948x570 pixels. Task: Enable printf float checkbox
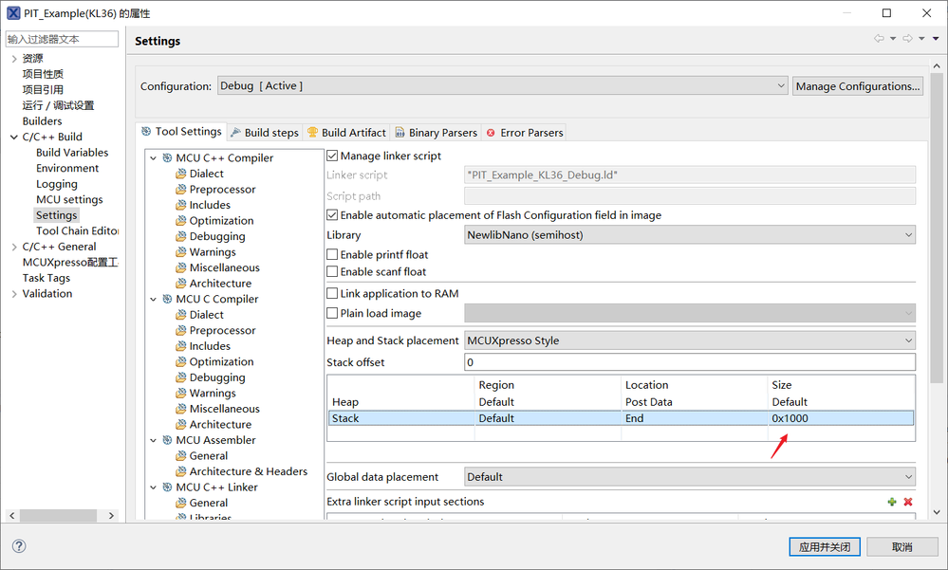click(332, 255)
